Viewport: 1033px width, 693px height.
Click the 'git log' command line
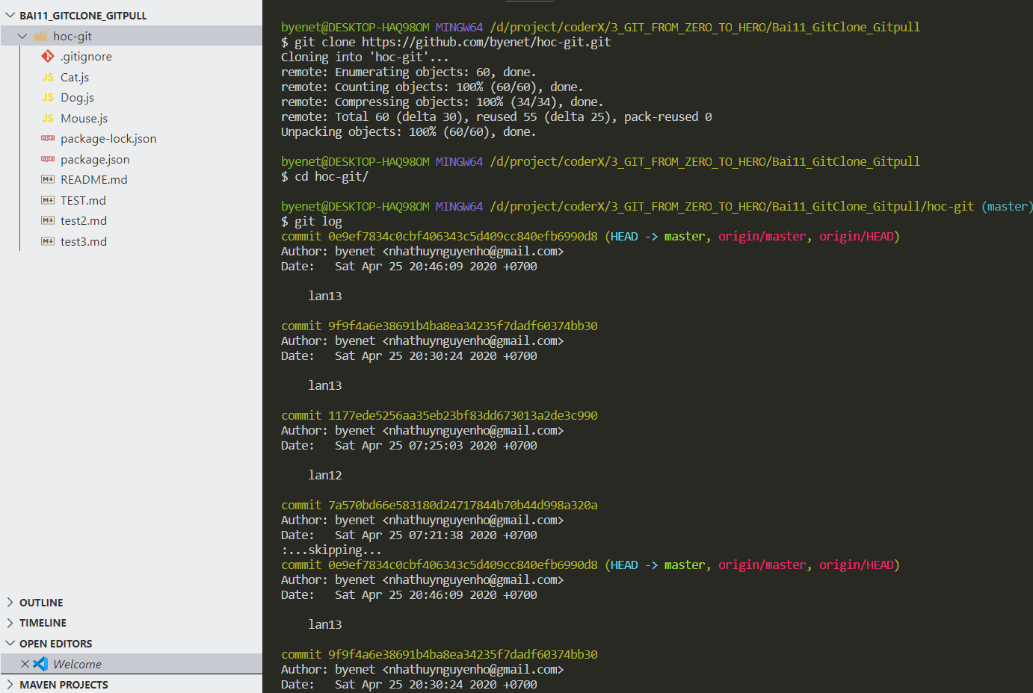[312, 222]
